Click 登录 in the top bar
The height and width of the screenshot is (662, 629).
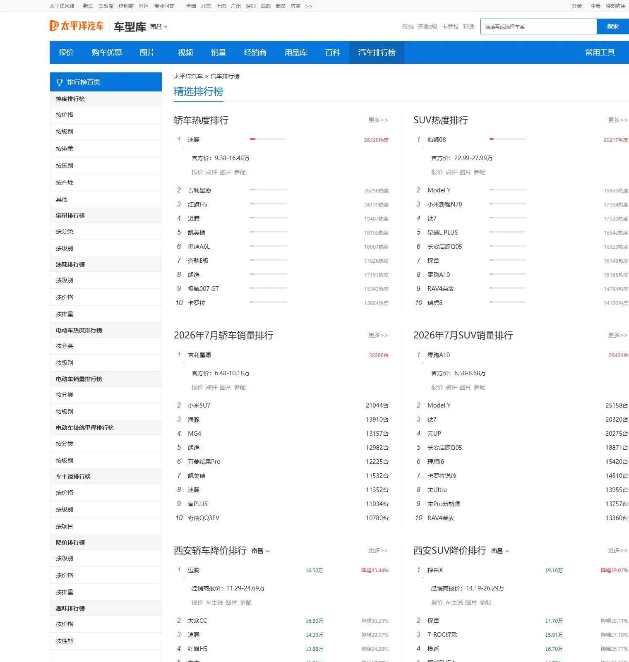[x=577, y=6]
